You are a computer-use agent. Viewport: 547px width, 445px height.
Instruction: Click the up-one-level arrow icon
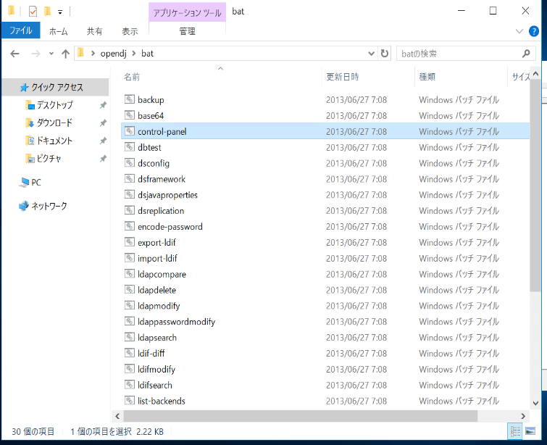point(66,54)
